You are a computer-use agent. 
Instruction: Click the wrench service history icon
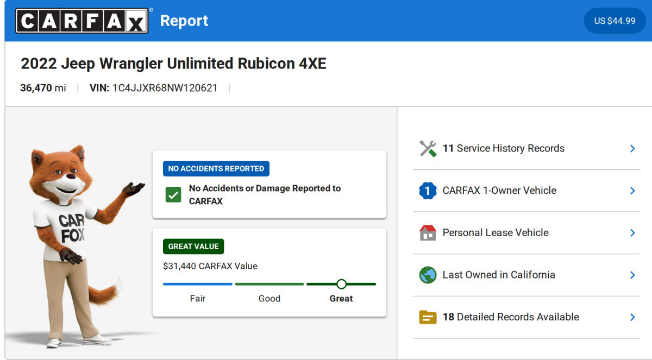[x=428, y=148]
